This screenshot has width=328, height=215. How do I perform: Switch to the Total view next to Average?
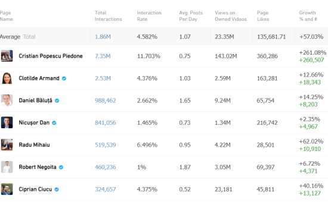tap(29, 37)
